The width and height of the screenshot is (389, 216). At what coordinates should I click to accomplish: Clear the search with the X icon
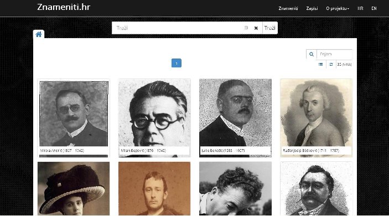click(x=256, y=28)
